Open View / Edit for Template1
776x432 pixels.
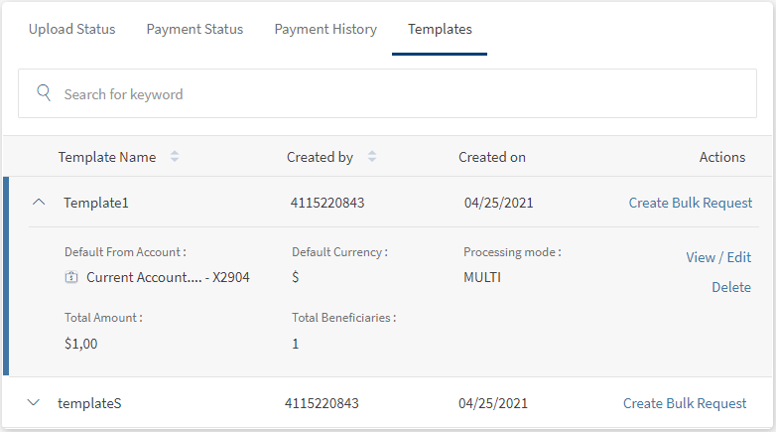[x=718, y=257]
